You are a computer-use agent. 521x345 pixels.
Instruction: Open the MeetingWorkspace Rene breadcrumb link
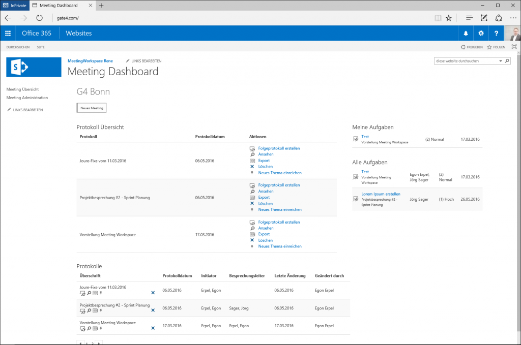tap(91, 60)
